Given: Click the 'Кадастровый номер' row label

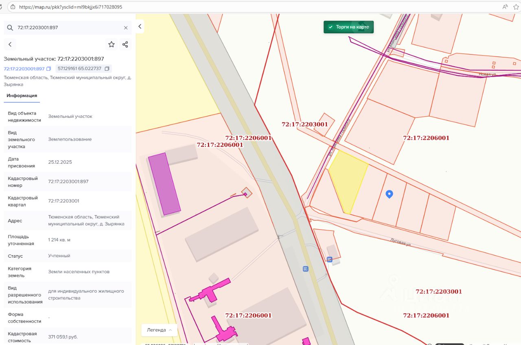Looking at the screenshot, I should 23,182.
